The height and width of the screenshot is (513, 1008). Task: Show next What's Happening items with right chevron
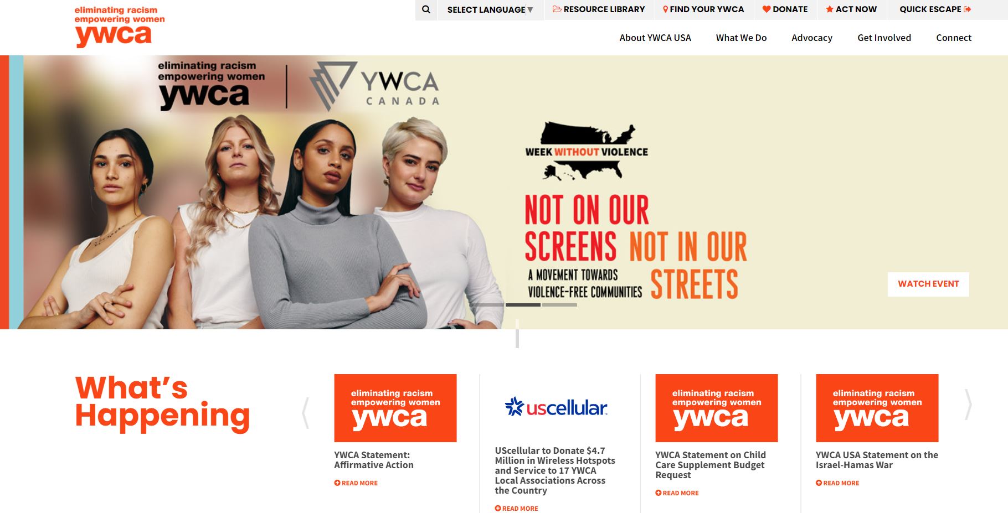click(968, 405)
